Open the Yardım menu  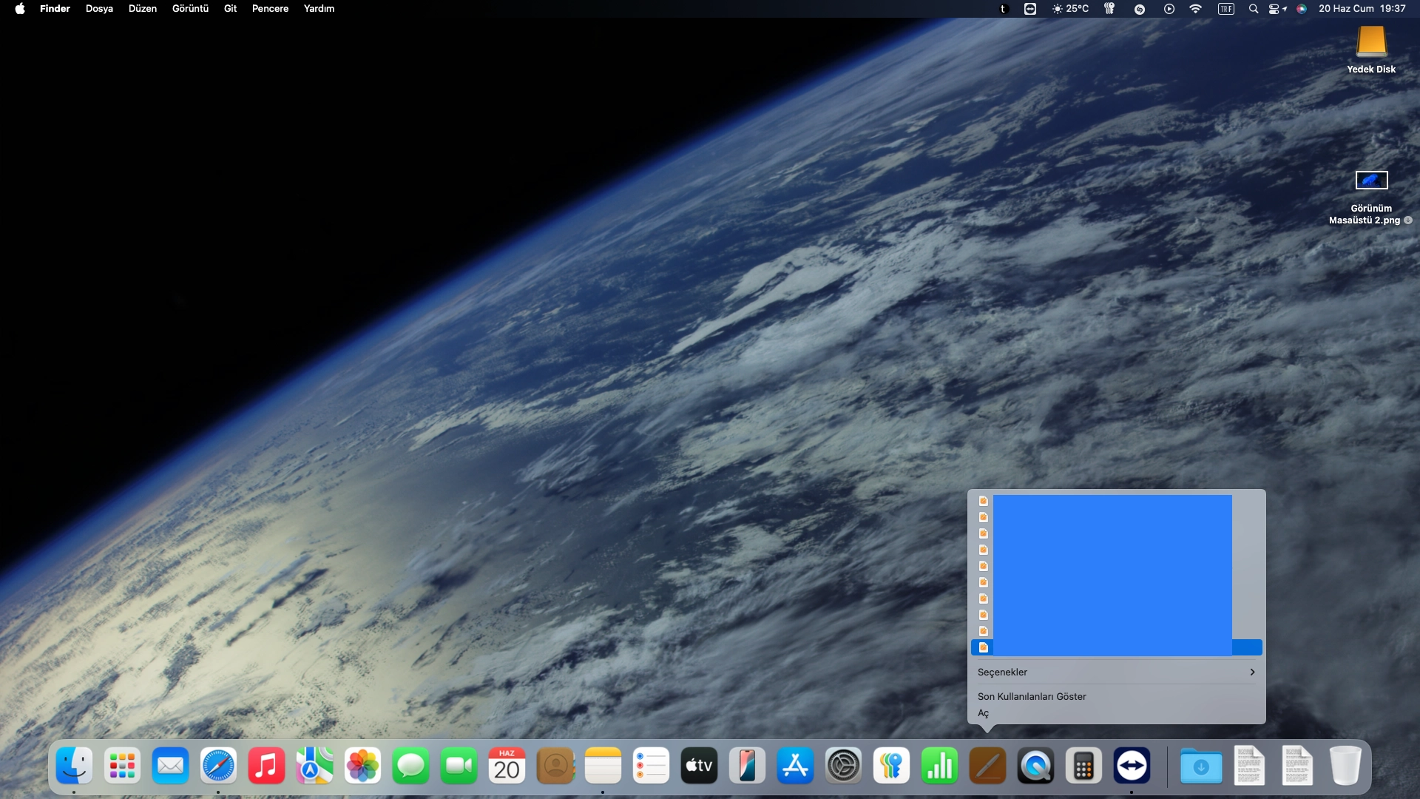click(x=319, y=9)
